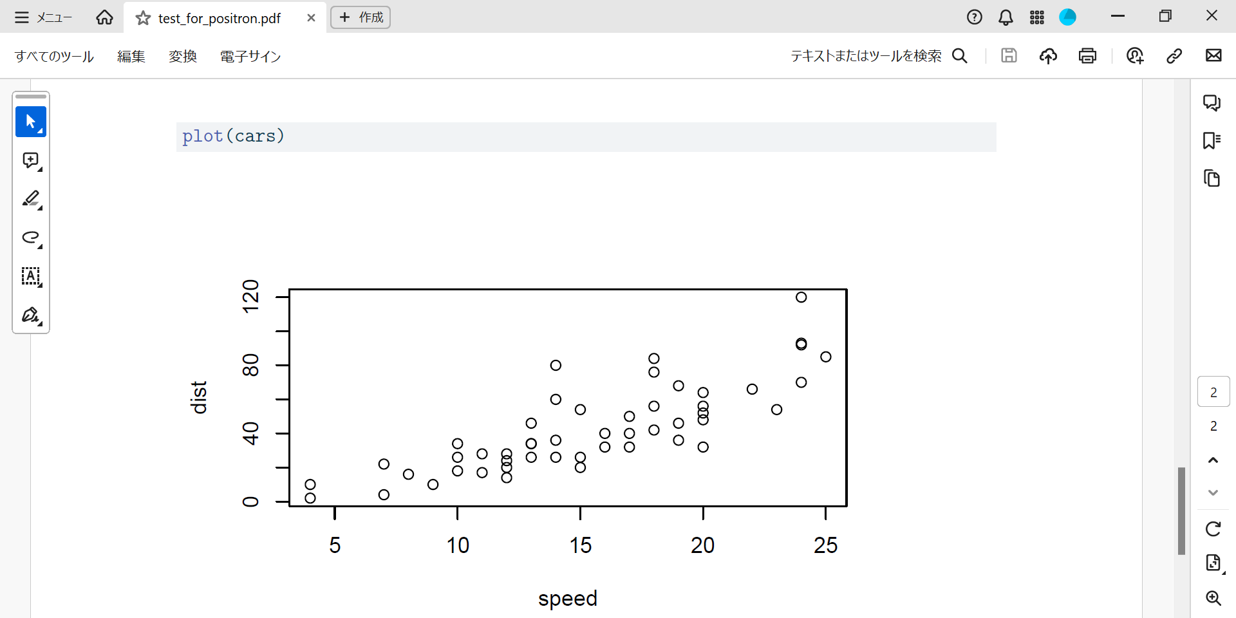1236x618 pixels.
Task: Star the test_for_positron.pdf tab
Action: click(x=143, y=18)
